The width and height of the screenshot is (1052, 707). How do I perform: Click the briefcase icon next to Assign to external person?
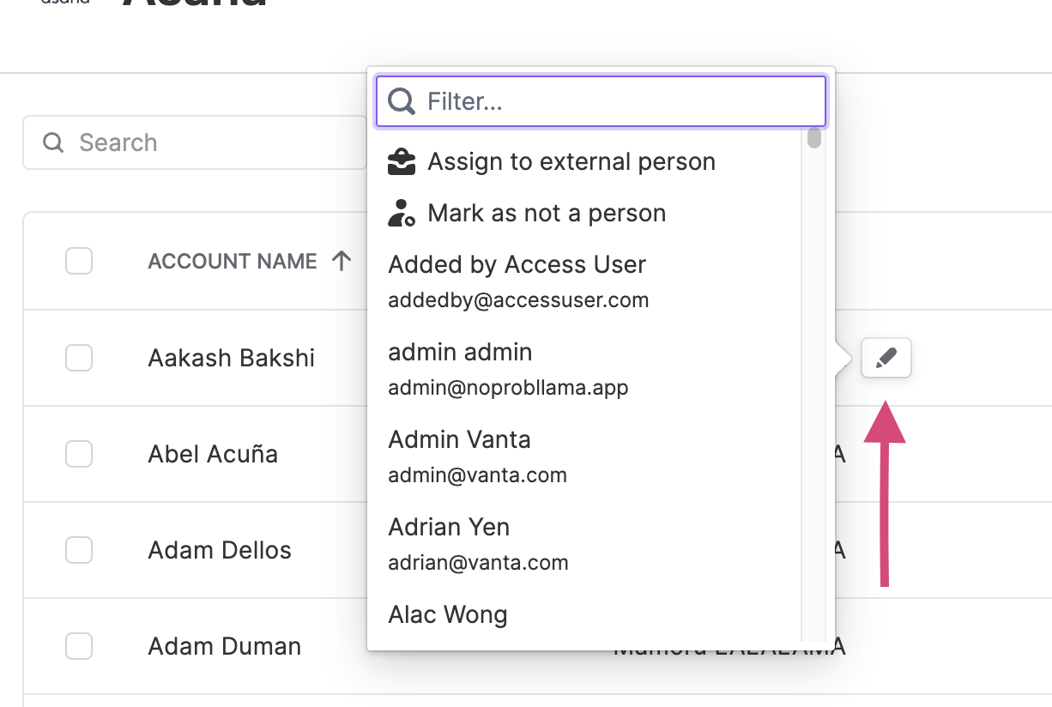(x=402, y=161)
